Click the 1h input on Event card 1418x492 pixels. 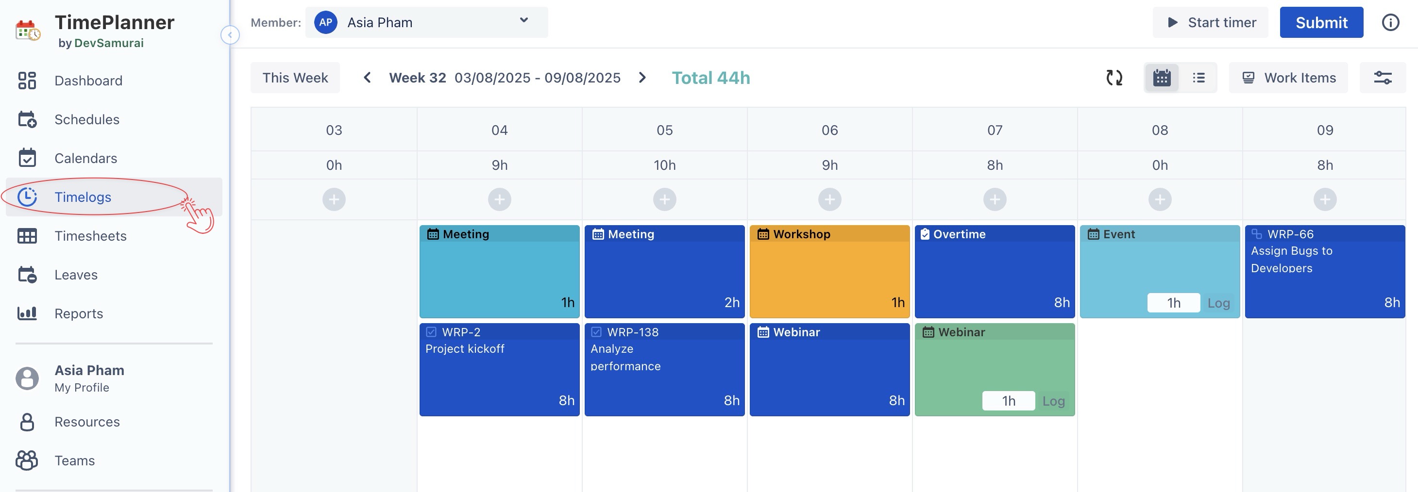1173,303
